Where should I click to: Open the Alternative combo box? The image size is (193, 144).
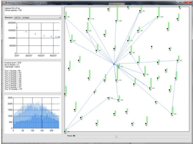coord(38,18)
